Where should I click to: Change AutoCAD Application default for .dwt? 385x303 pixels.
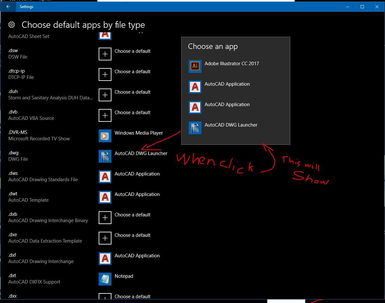tap(137, 194)
